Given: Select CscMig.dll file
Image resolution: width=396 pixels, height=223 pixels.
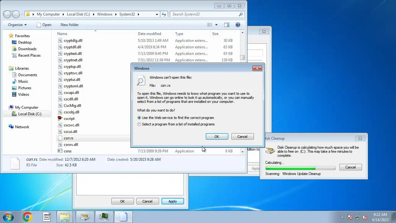Looking at the screenshot, I should (x=72, y=106).
